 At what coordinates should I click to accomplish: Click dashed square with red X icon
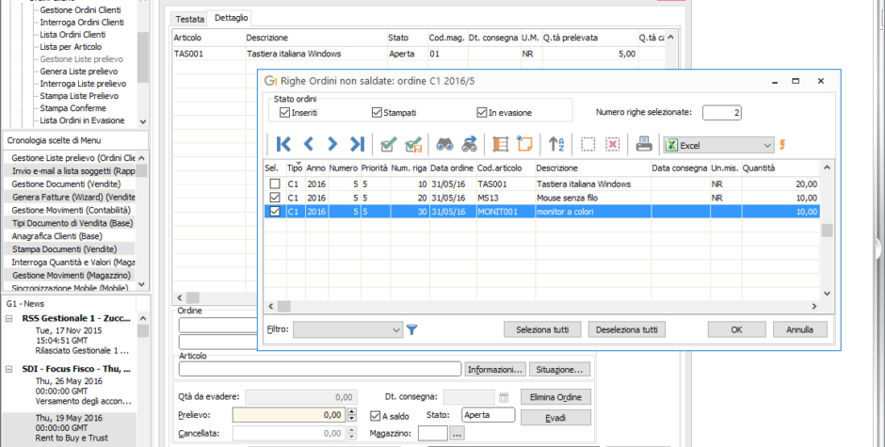pyautogui.click(x=612, y=145)
